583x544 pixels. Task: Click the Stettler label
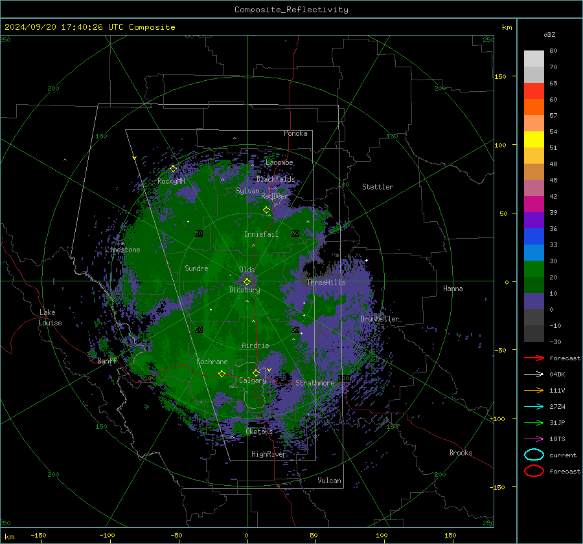click(x=378, y=187)
